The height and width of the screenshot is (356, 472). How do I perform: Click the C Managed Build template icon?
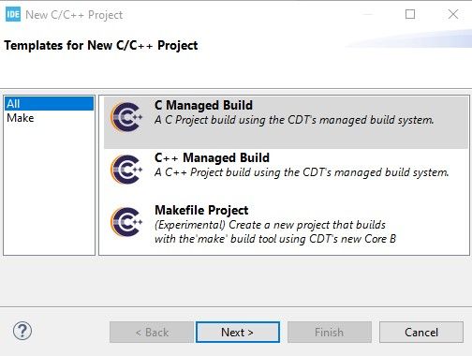(126, 117)
